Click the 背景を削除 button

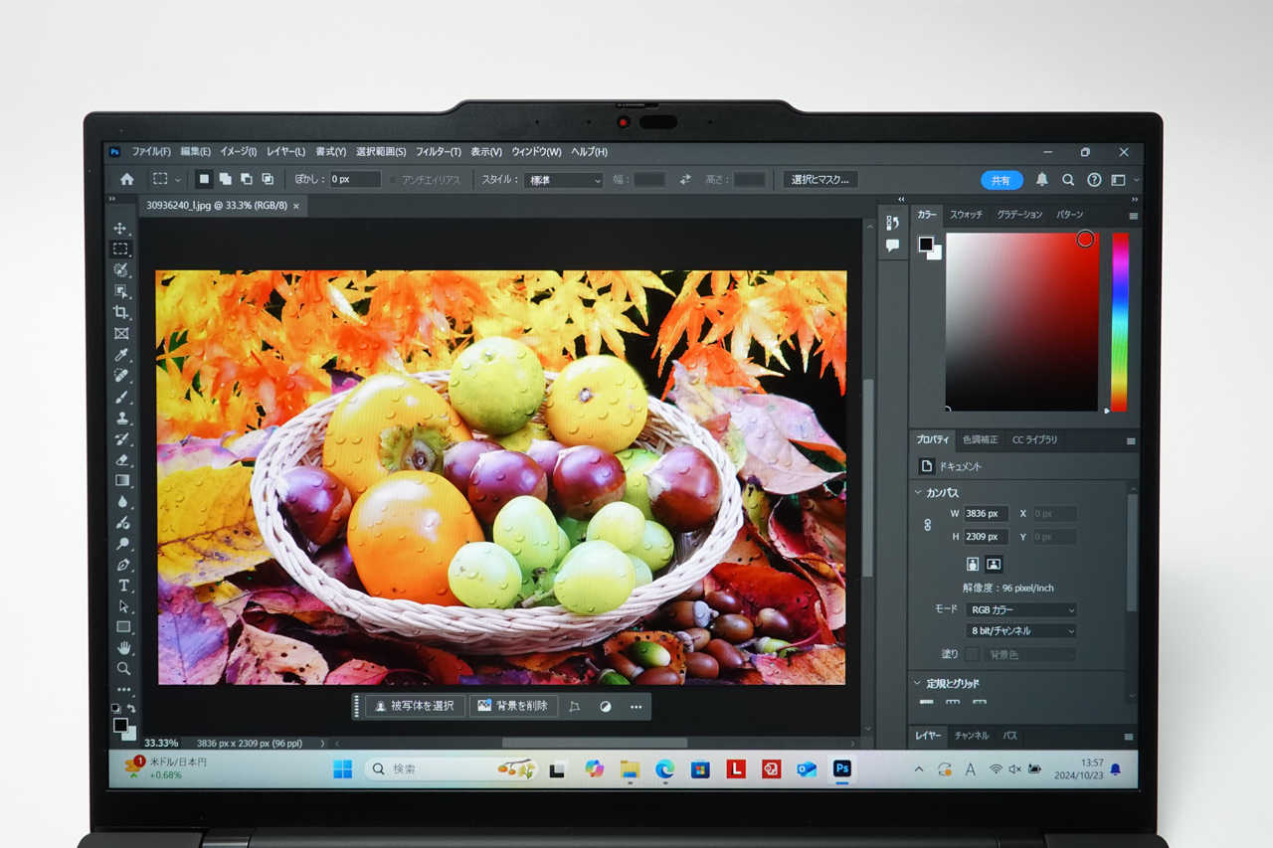[x=513, y=706]
